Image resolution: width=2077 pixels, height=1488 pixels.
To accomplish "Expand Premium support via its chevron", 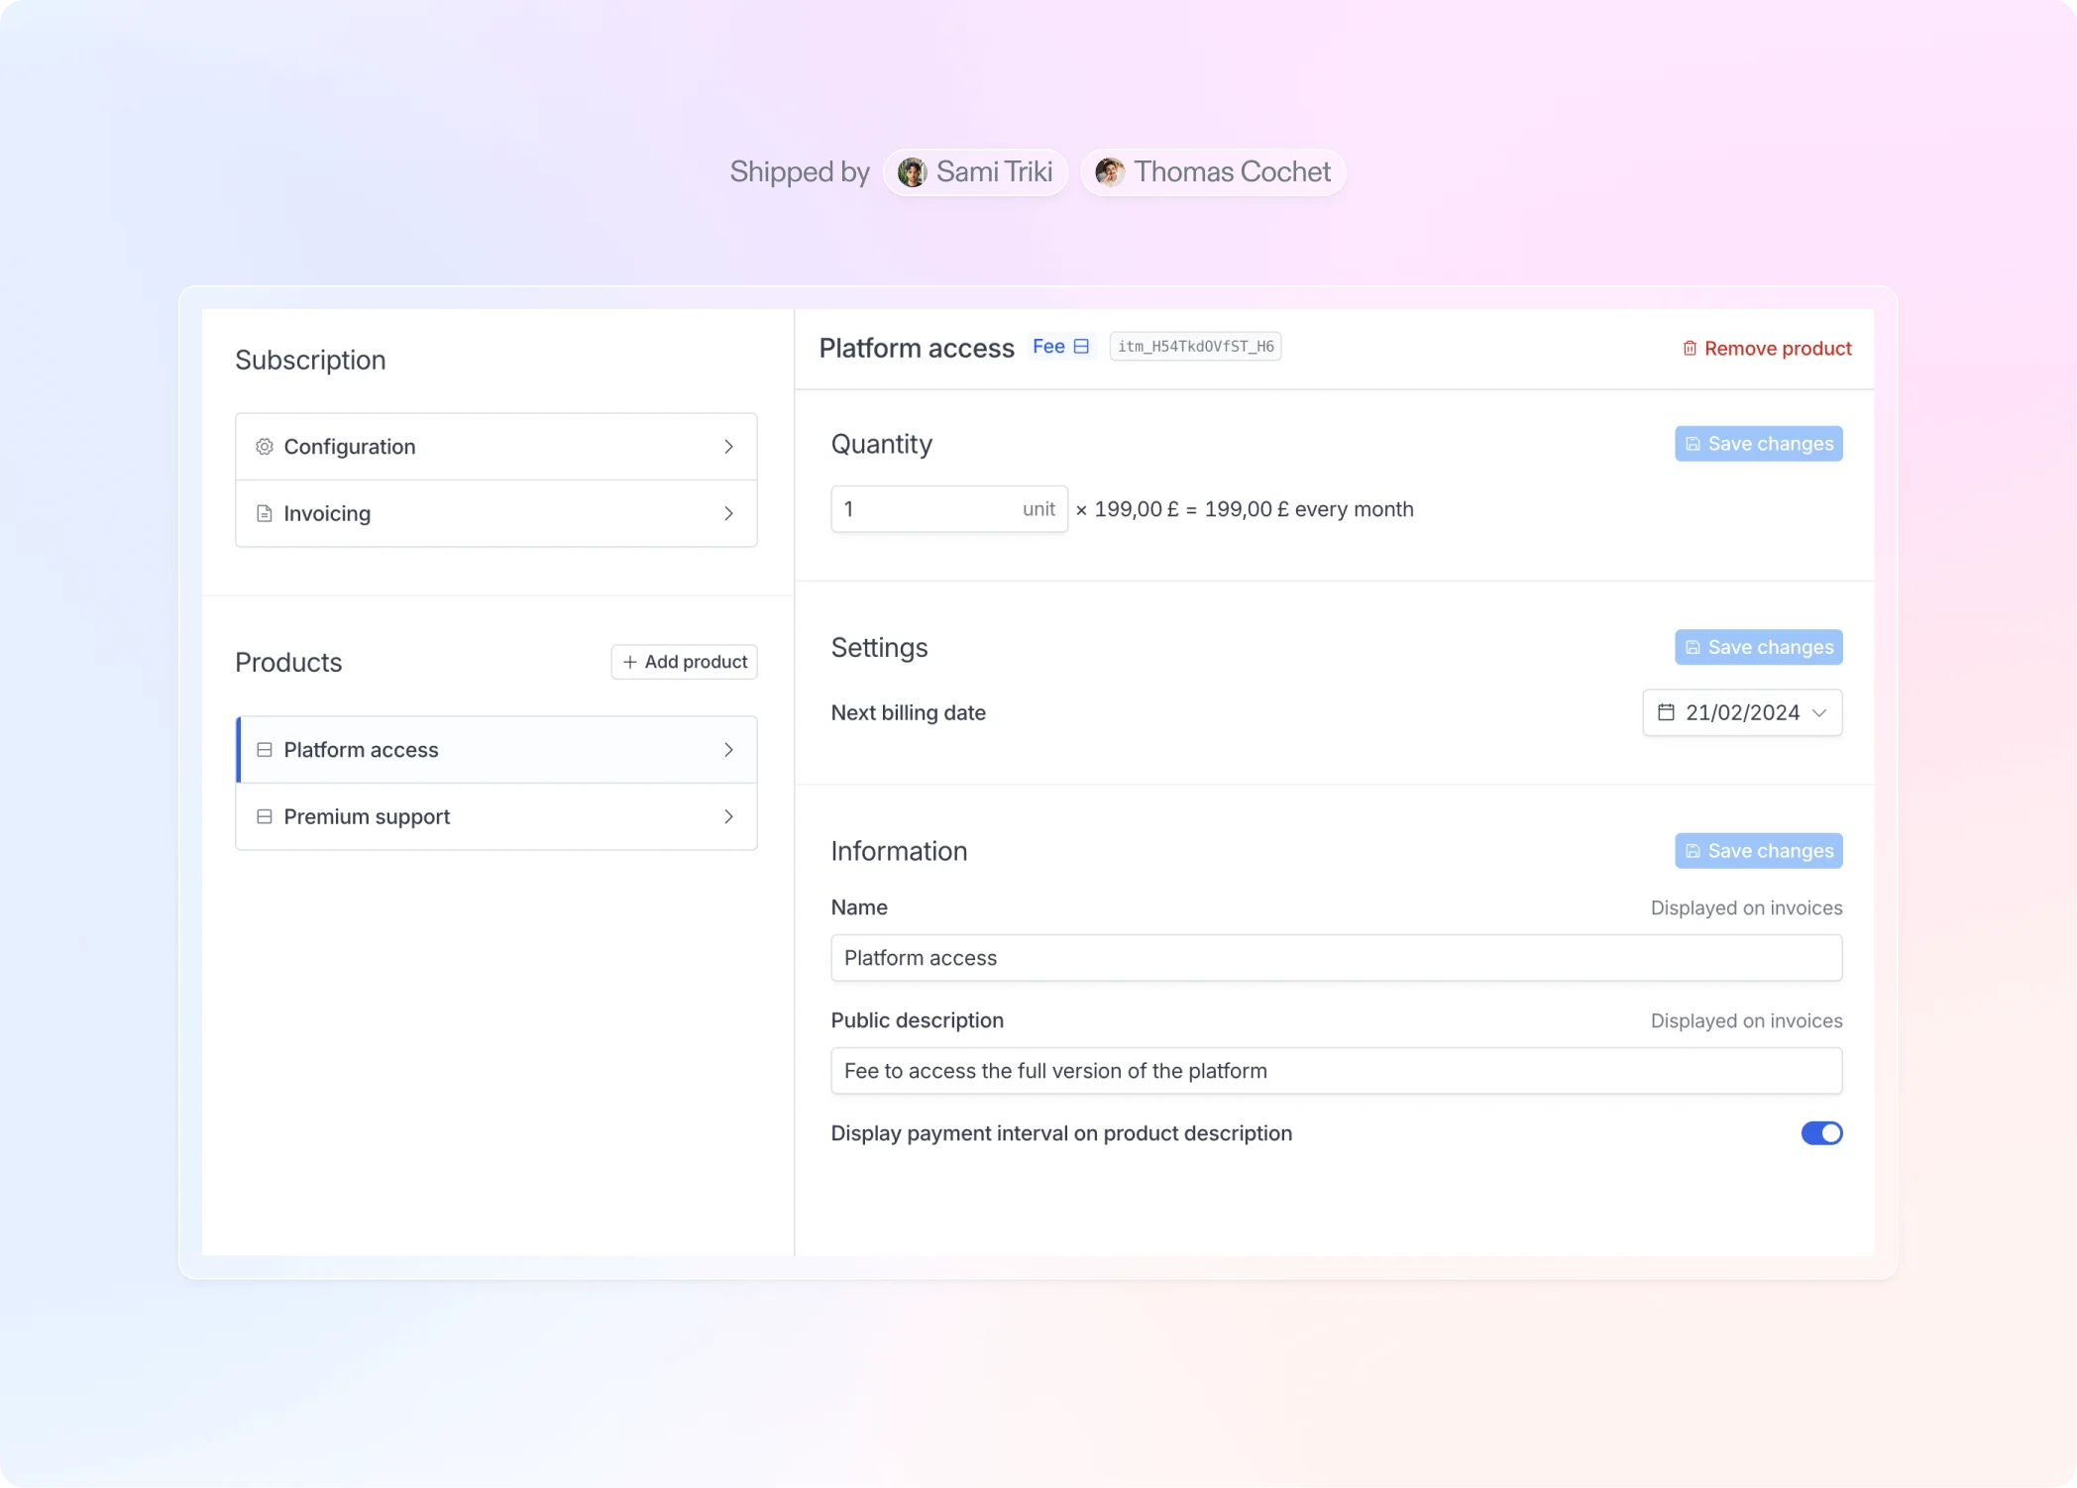I will pyautogui.click(x=728, y=816).
